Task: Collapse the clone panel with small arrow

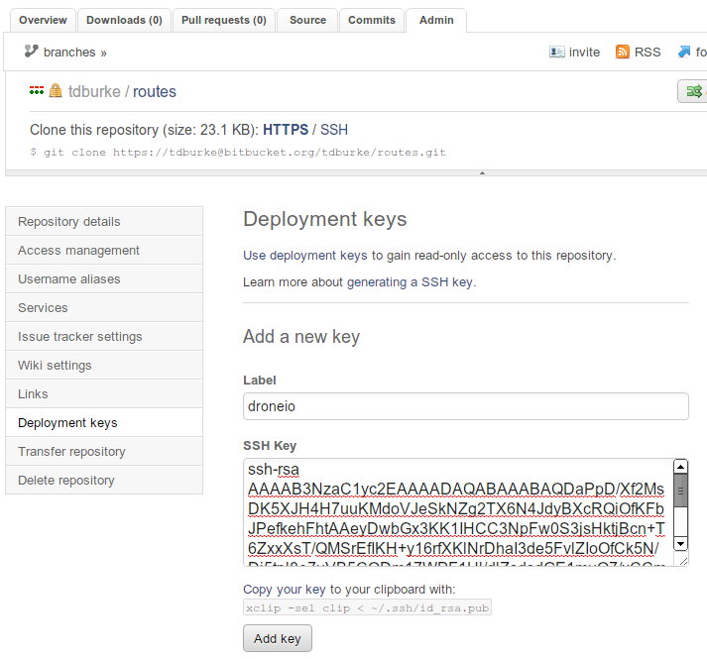Action: 482,172
